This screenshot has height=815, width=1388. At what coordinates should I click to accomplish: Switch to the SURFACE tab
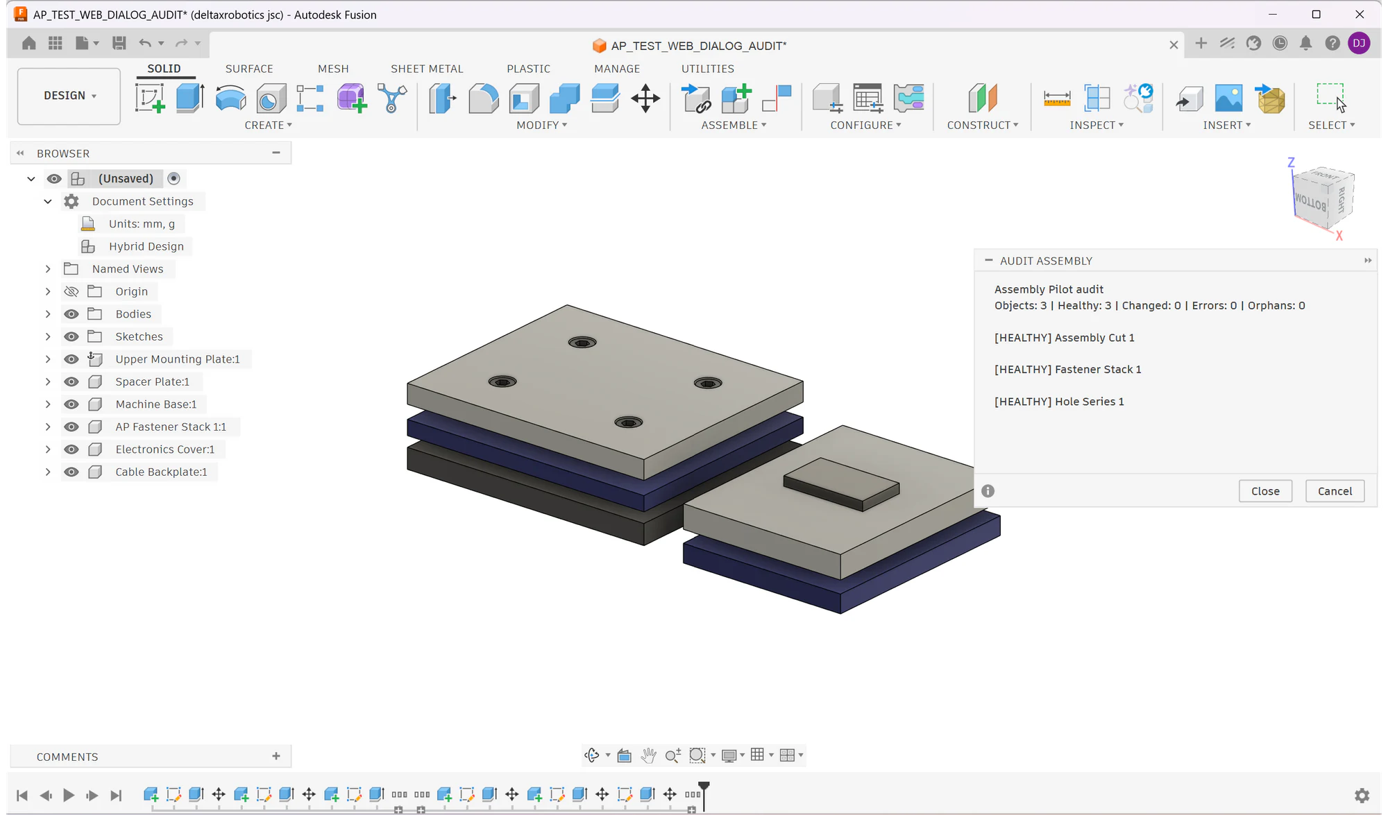pos(249,69)
